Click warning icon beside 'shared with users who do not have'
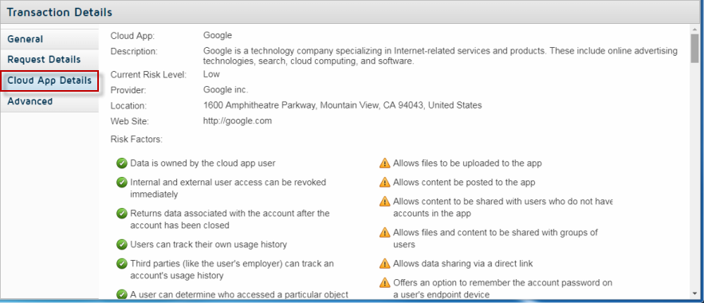 [x=385, y=202]
